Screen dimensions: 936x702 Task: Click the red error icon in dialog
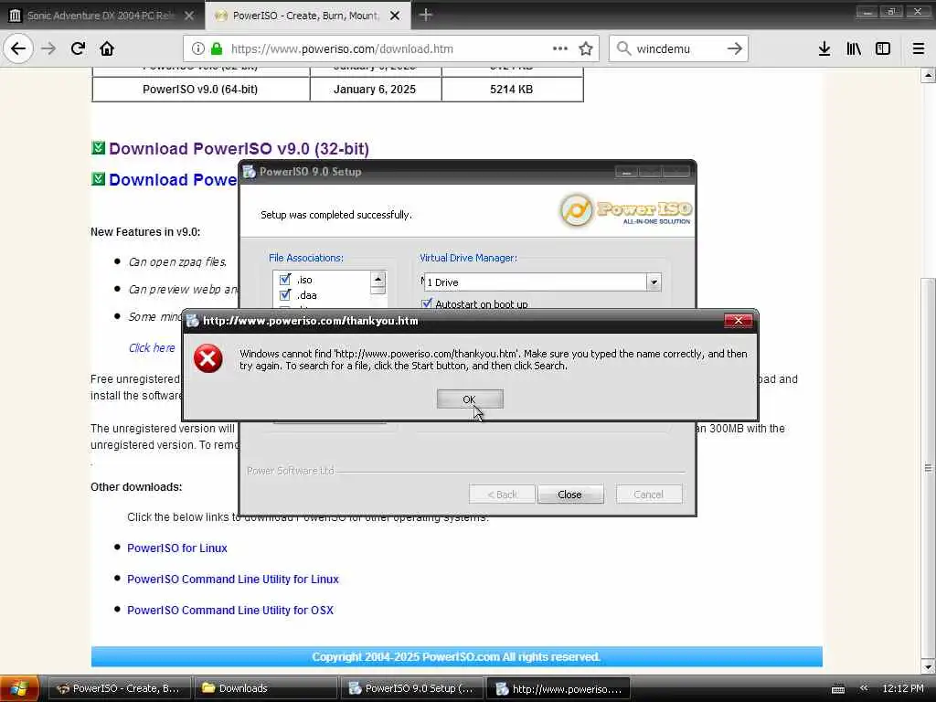(x=207, y=358)
